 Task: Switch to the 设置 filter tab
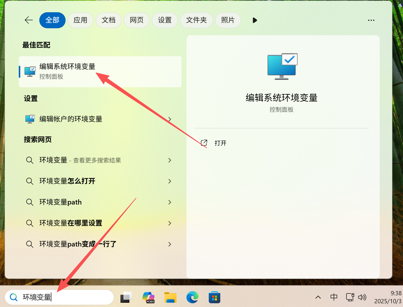tap(165, 20)
